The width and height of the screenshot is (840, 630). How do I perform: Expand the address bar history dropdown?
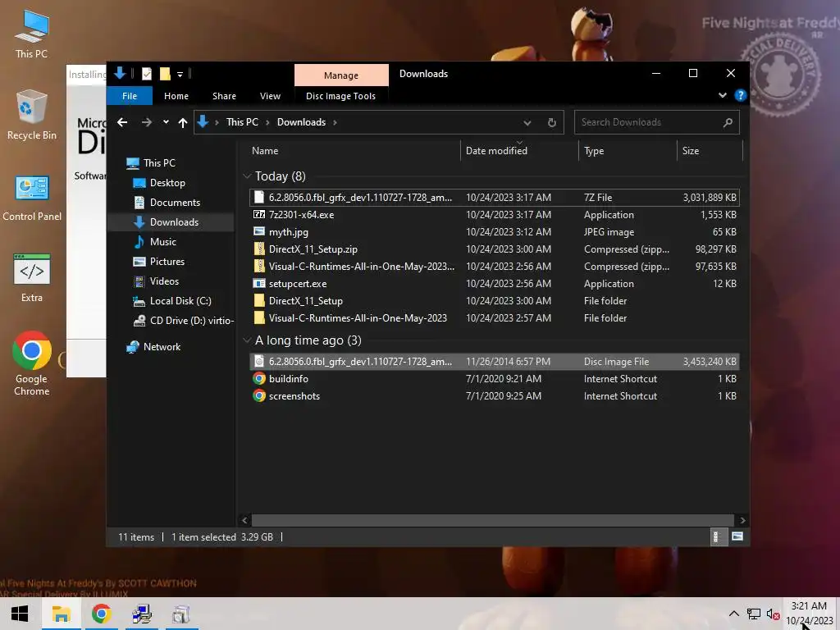pos(527,123)
